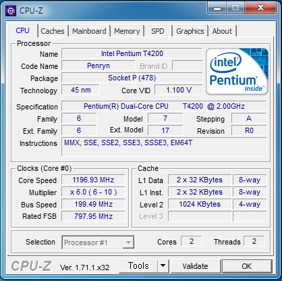Click the Revision value R0
The height and width of the screenshot is (281, 282).
coord(249,130)
